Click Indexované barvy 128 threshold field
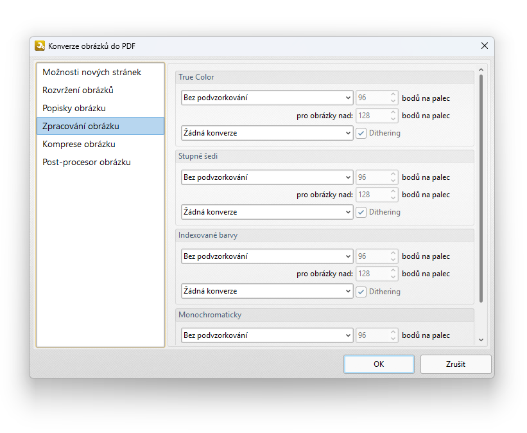The width and height of the screenshot is (527, 433). tap(372, 274)
